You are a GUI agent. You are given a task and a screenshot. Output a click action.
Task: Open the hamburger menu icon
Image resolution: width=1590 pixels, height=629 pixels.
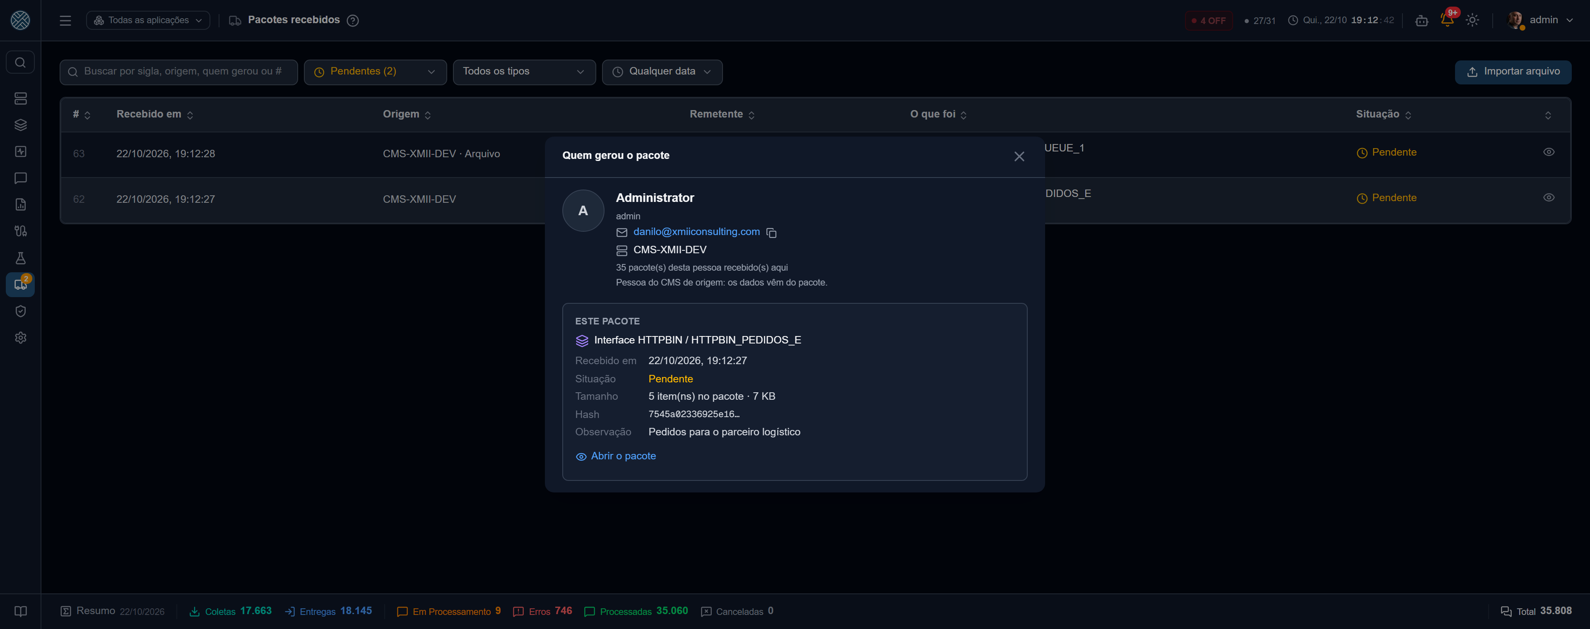click(65, 20)
